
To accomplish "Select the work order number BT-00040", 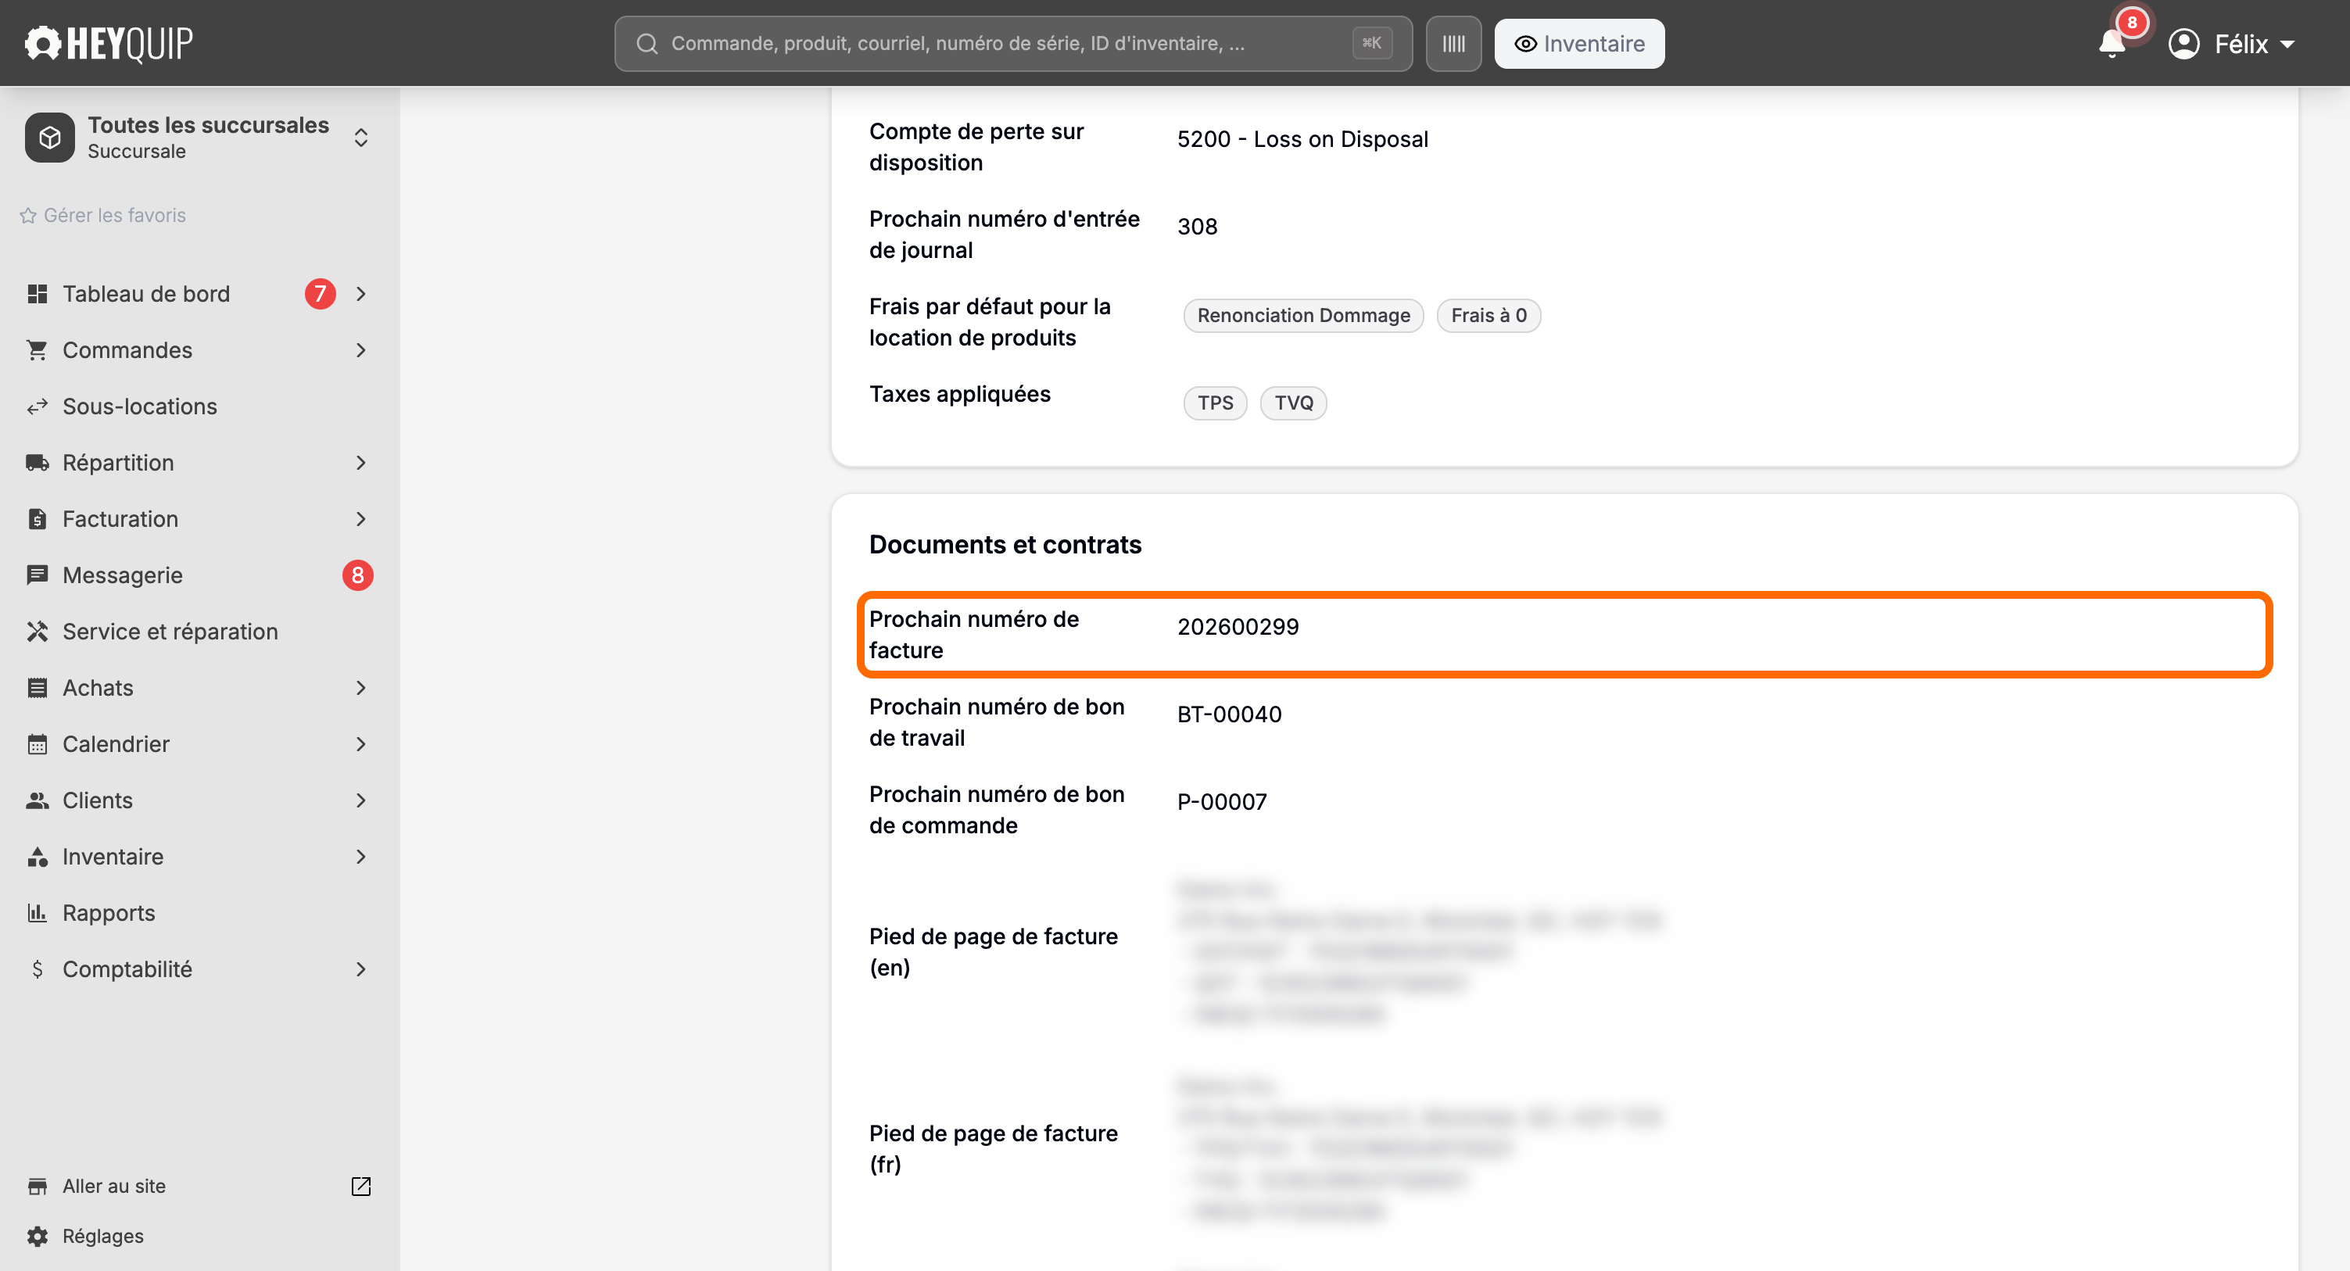I will coord(1229,714).
